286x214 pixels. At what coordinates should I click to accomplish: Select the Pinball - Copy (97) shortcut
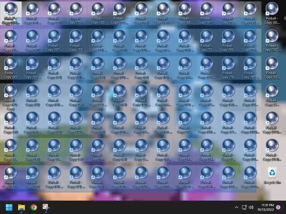click(x=228, y=177)
